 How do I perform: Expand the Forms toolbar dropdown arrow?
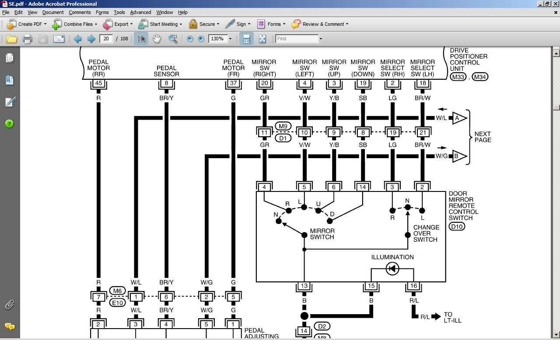284,24
